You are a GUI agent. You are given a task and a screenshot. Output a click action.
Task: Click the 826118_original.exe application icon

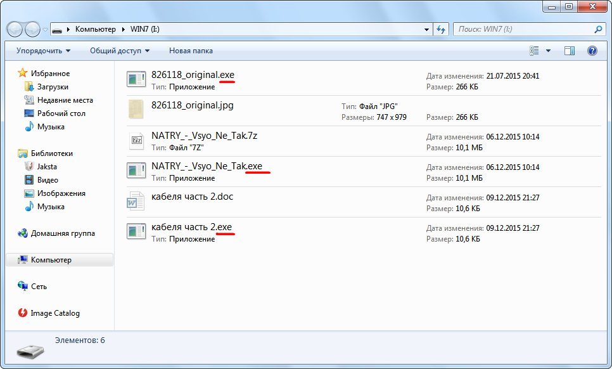[x=136, y=79]
